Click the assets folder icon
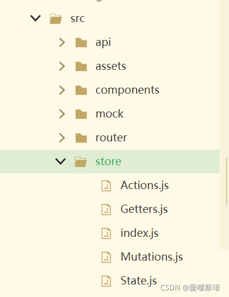This screenshot has height=297, width=229. 81,66
